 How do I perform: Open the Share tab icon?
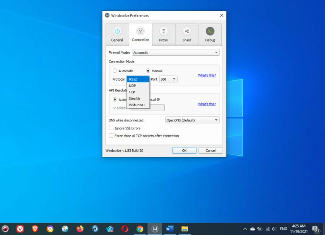pyautogui.click(x=187, y=31)
